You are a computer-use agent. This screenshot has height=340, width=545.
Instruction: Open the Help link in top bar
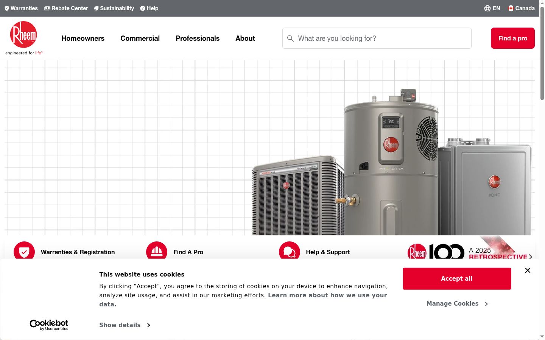click(149, 8)
